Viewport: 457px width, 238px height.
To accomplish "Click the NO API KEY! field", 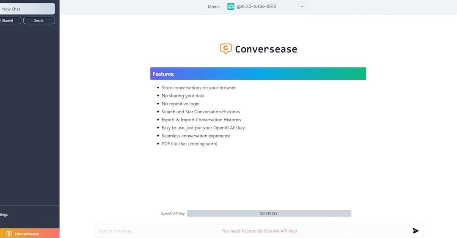I will [269, 213].
